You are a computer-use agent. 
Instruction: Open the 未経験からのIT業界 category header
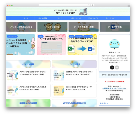click(x=28, y=103)
